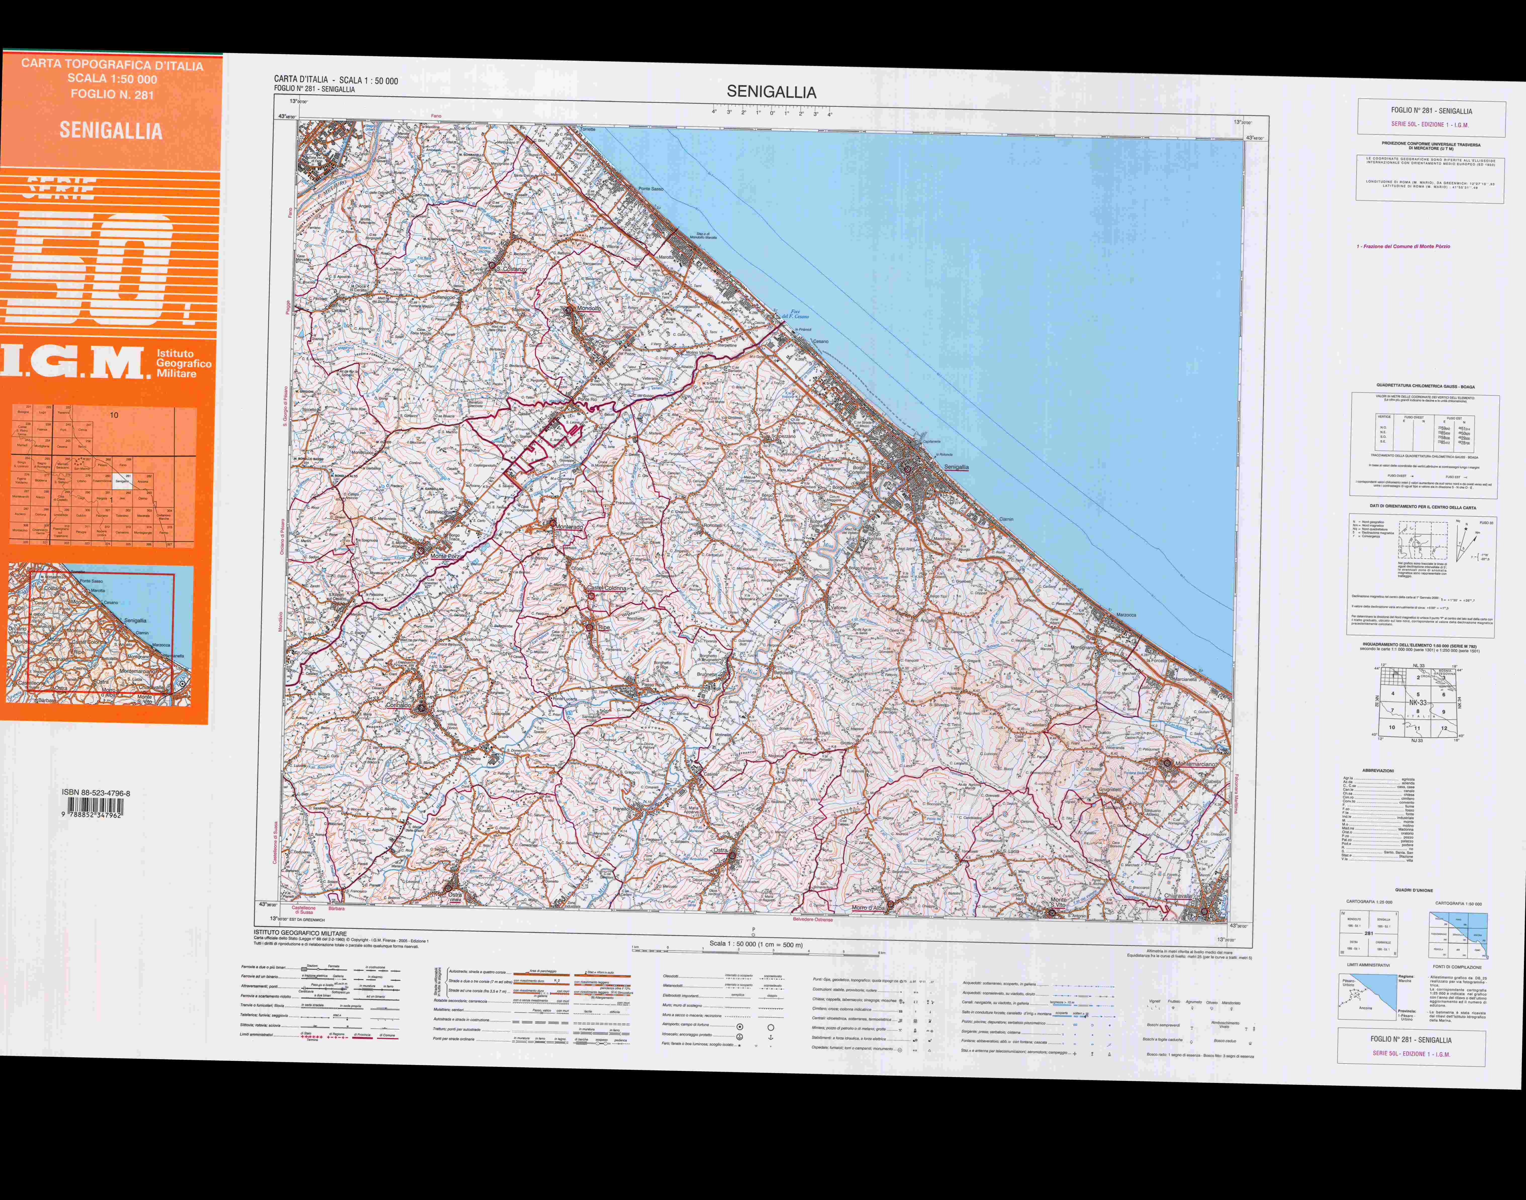1526x1200 pixels.
Task: Click the Mondolfo town label
Action: 589,309
